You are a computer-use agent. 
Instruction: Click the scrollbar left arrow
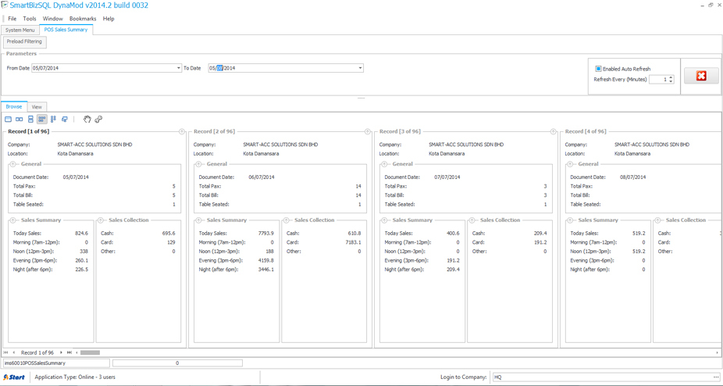point(77,352)
